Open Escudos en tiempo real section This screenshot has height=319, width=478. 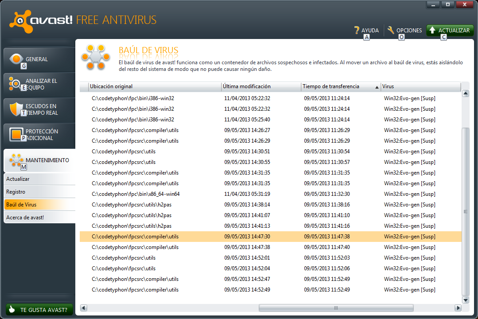39,109
